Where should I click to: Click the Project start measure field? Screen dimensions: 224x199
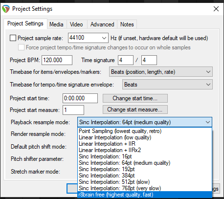click(73, 110)
